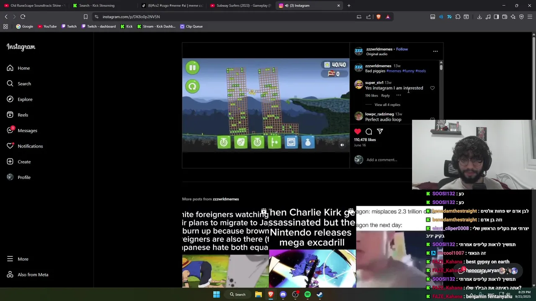This screenshot has height=301, width=536.
Task: Open YouTube bookmark in bookmarks bar
Action: (x=47, y=26)
